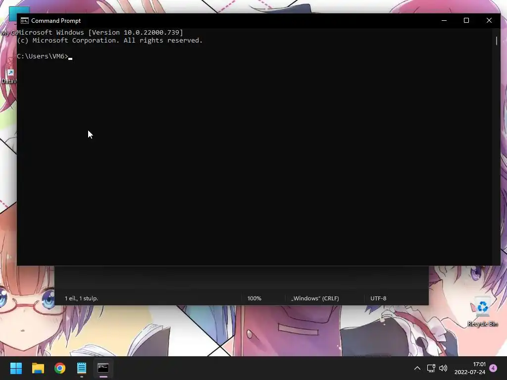Open the Windows Start menu
The height and width of the screenshot is (380, 507).
16,368
